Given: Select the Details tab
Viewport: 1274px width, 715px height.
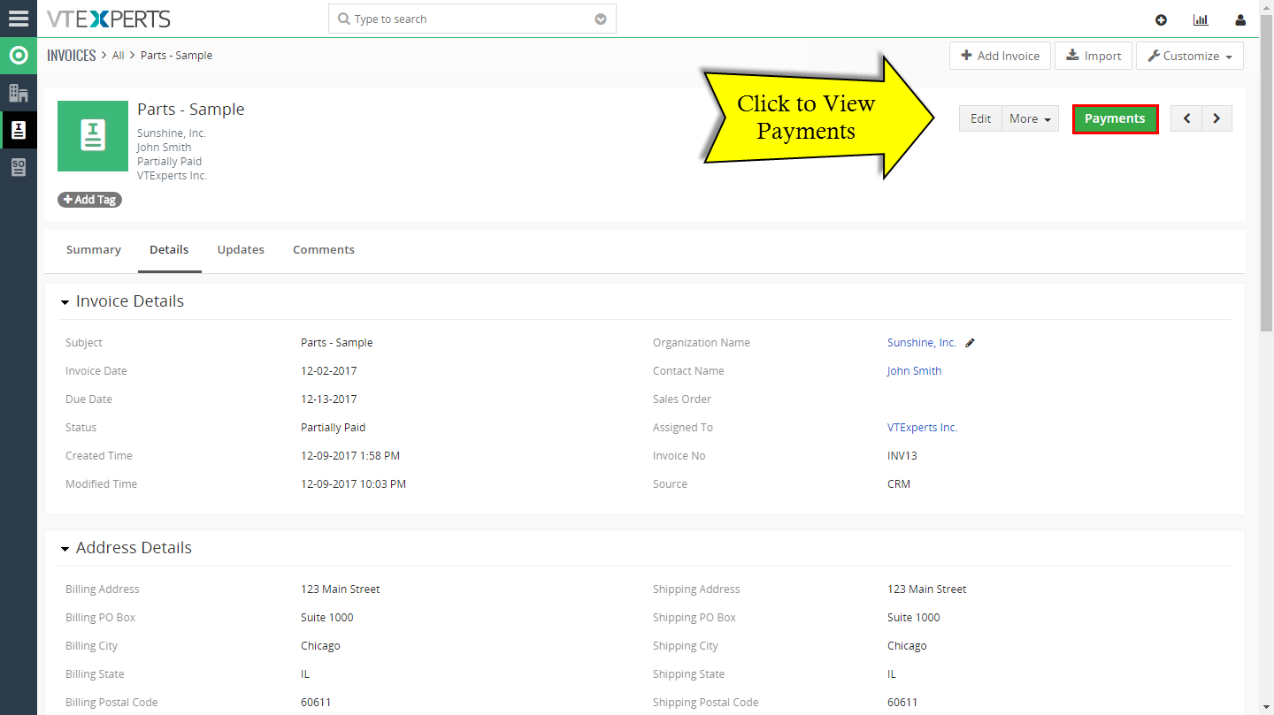Looking at the screenshot, I should pos(169,250).
